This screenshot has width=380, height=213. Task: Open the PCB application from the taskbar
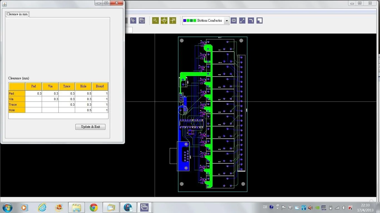pos(144,207)
